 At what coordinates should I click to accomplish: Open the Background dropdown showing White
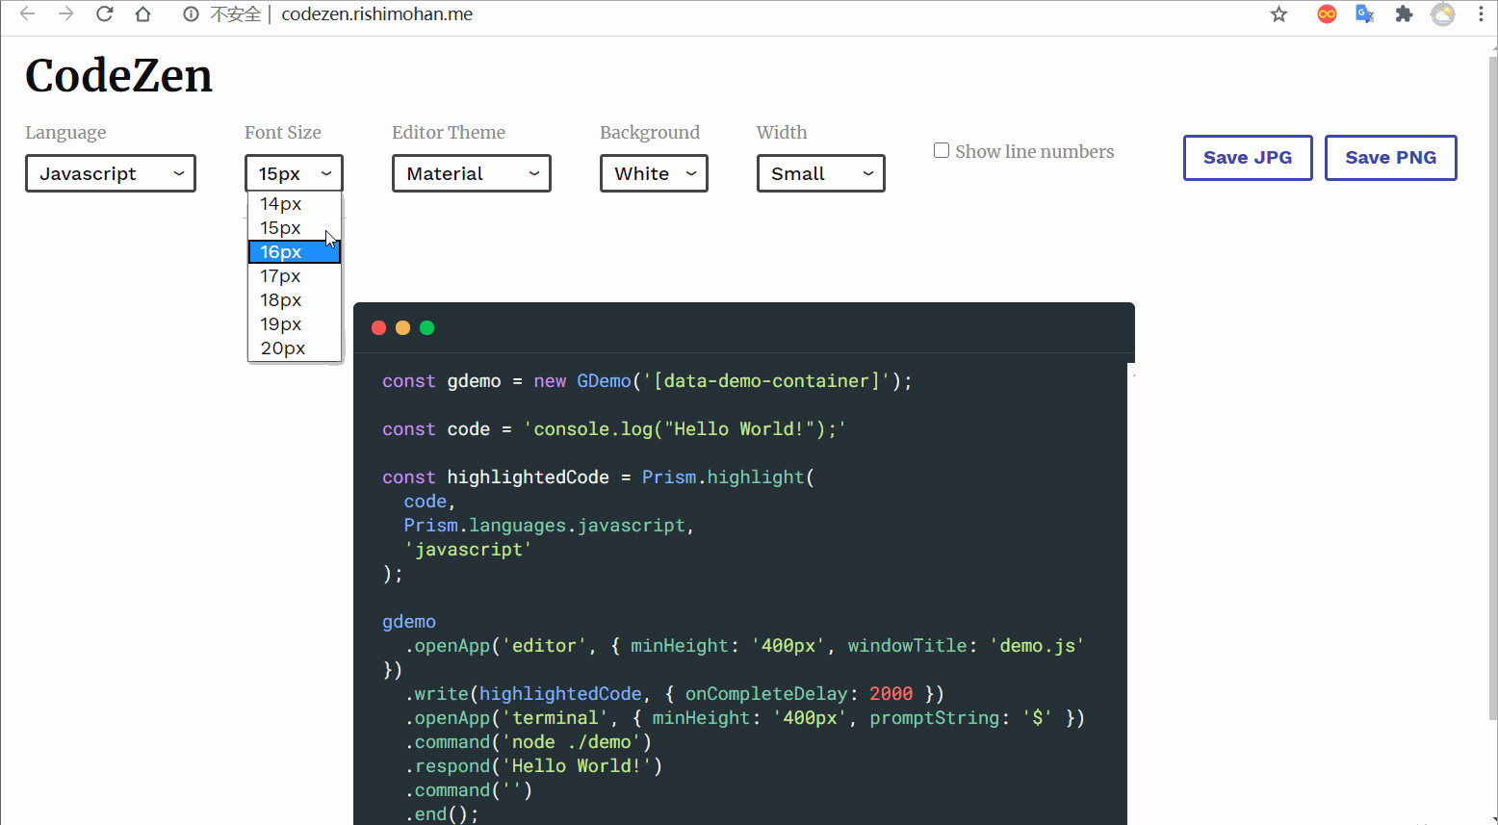click(654, 173)
